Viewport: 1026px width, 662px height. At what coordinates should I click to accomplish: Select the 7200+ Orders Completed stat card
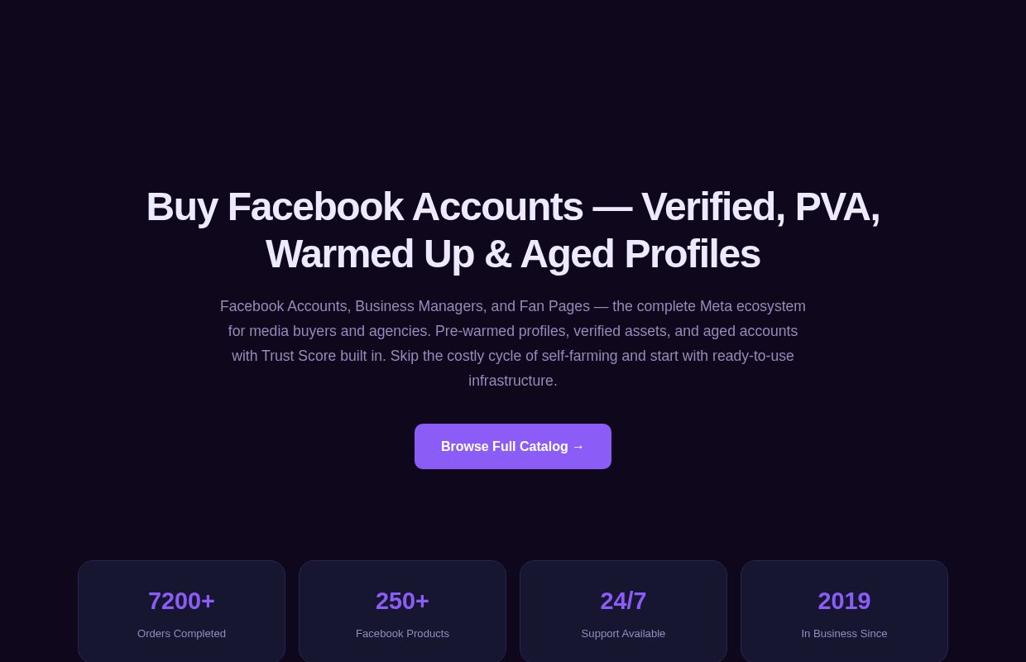(181, 611)
